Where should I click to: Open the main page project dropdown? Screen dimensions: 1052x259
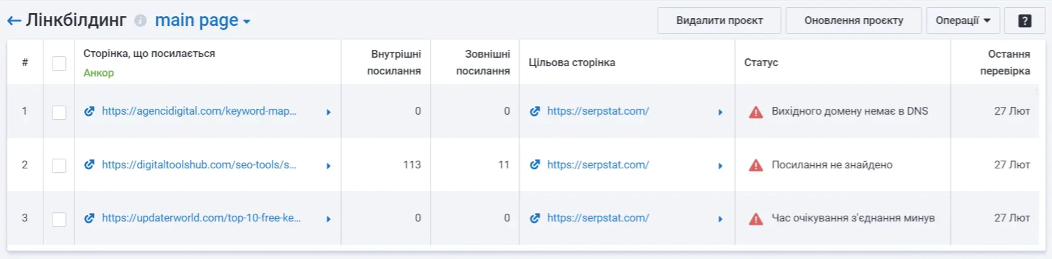click(x=203, y=21)
